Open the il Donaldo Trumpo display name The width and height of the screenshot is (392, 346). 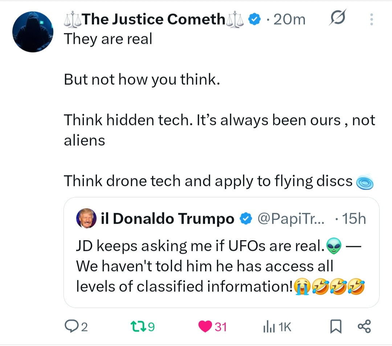pyautogui.click(x=173, y=219)
